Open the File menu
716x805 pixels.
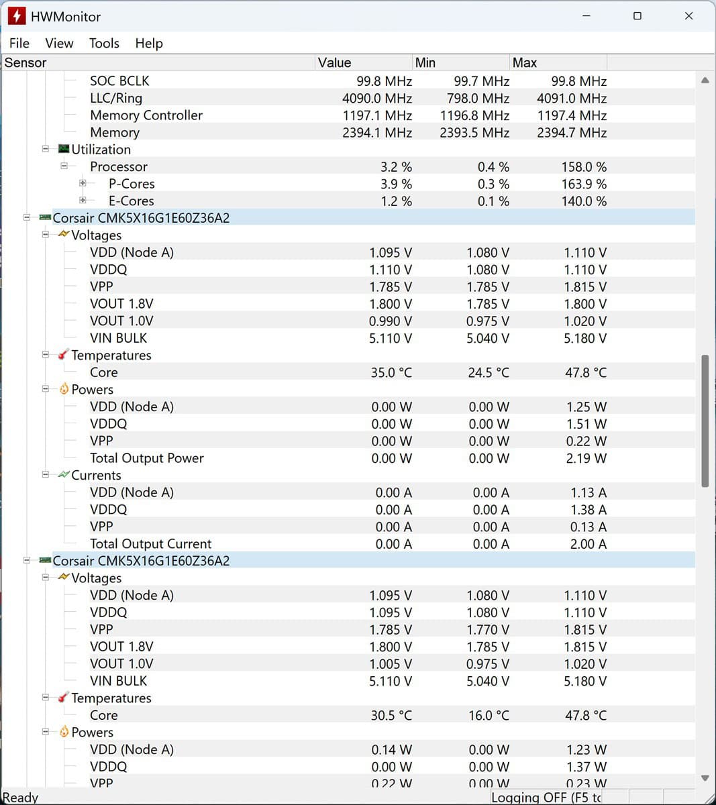tap(19, 43)
